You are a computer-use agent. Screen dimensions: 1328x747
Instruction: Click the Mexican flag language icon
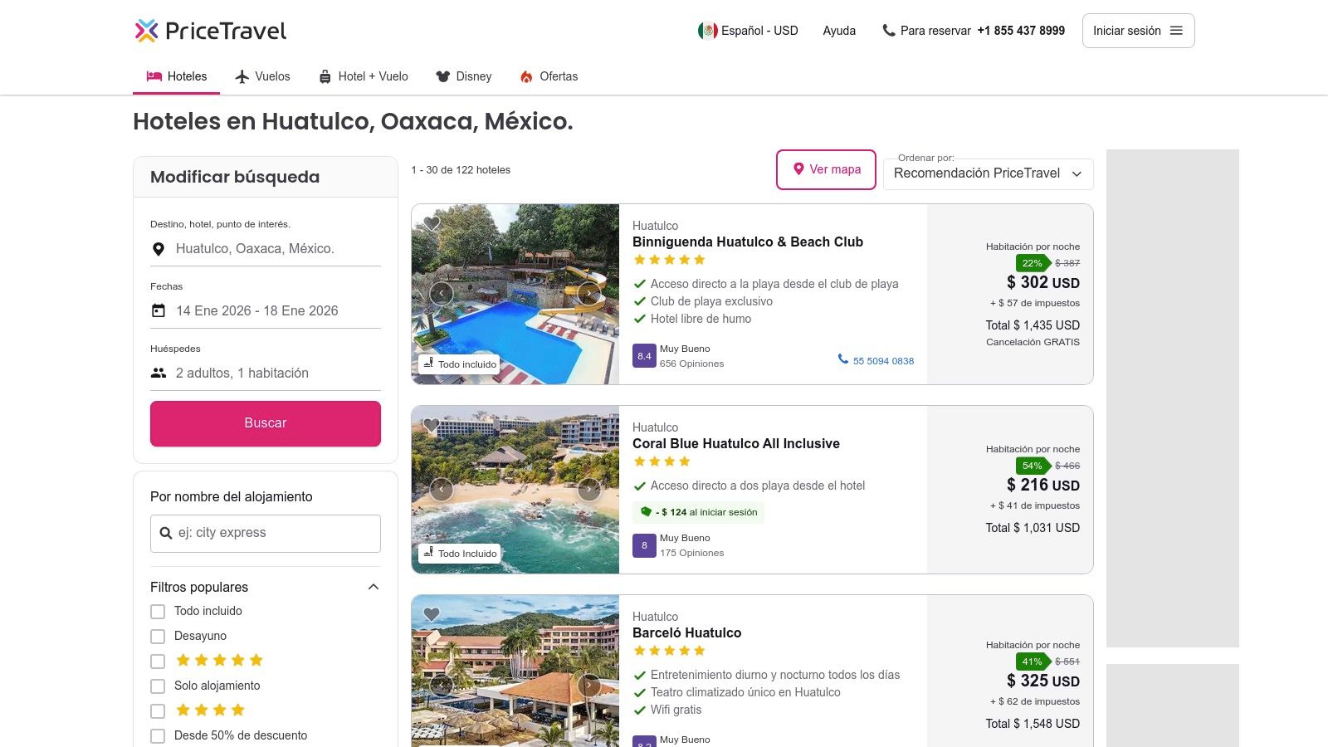(707, 30)
